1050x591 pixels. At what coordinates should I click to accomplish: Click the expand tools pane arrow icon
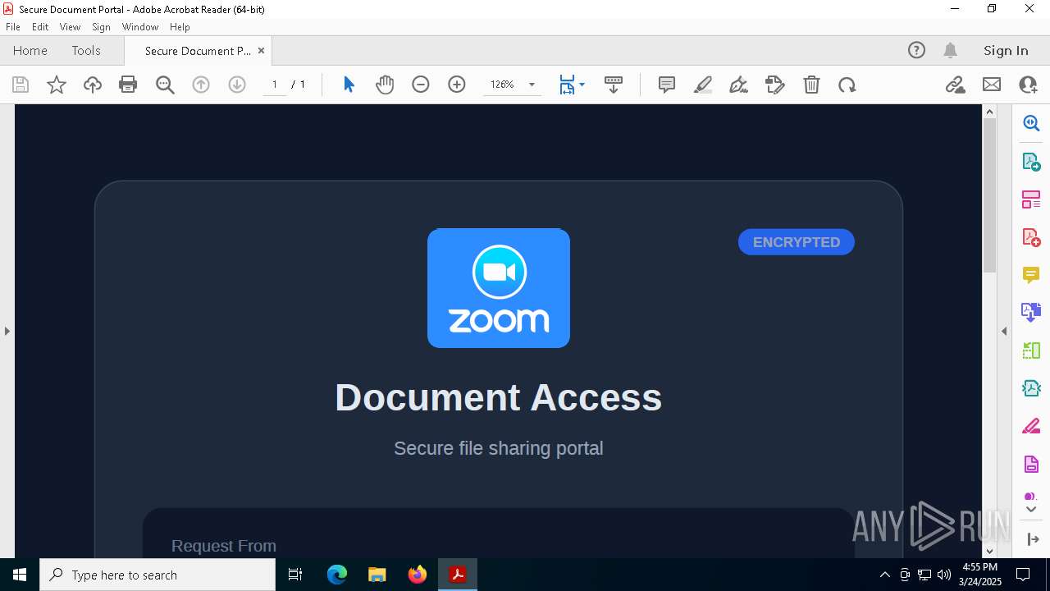coord(1032,539)
